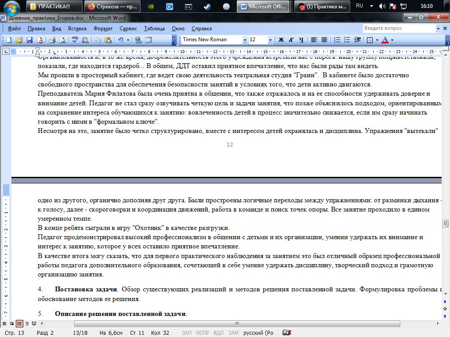The width and height of the screenshot is (450, 337).
Task: Toggle the ЗАП macro recording indicator
Action: [x=186, y=333]
